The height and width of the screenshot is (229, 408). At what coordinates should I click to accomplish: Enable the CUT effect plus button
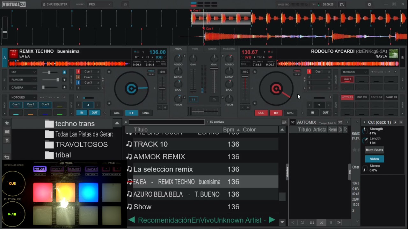(64, 72)
